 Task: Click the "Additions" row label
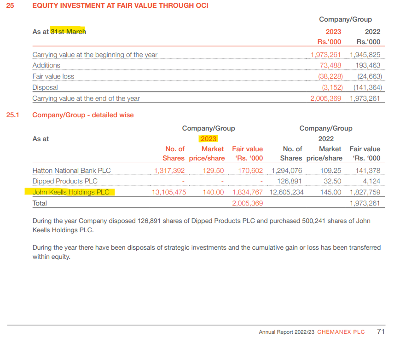(46, 65)
